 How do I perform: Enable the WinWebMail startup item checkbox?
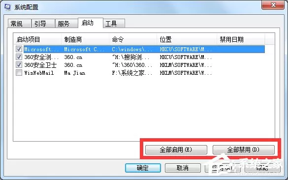[x=19, y=73]
